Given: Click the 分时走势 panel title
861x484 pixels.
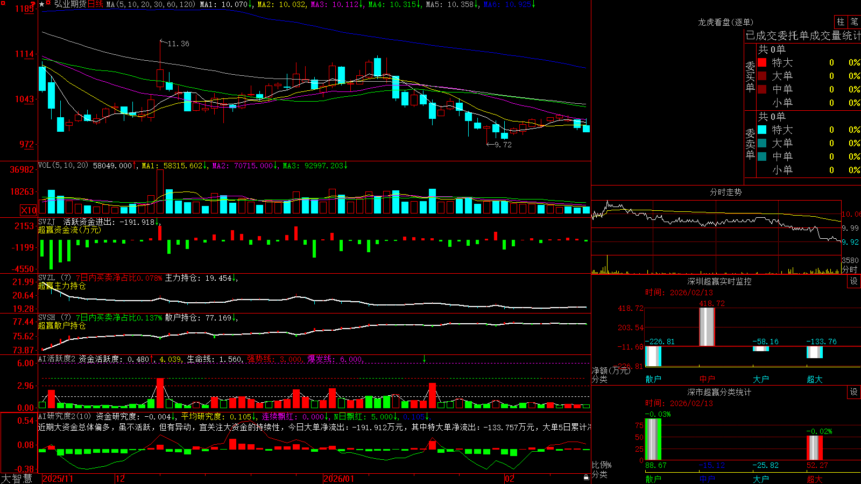Looking at the screenshot, I should [x=725, y=192].
